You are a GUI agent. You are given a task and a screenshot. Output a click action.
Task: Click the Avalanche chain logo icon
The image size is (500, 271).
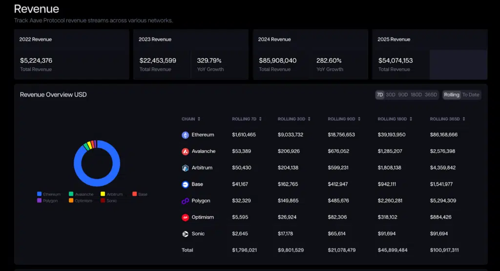185,152
